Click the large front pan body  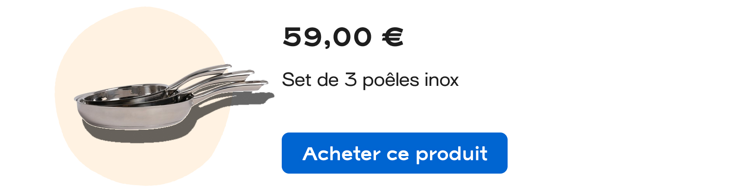[x=134, y=111]
